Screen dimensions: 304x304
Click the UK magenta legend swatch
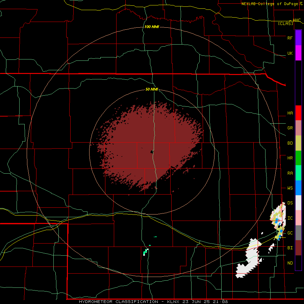coord(298,53)
